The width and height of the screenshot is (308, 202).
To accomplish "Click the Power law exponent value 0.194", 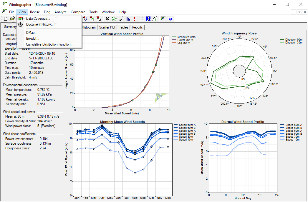I will [44, 139].
